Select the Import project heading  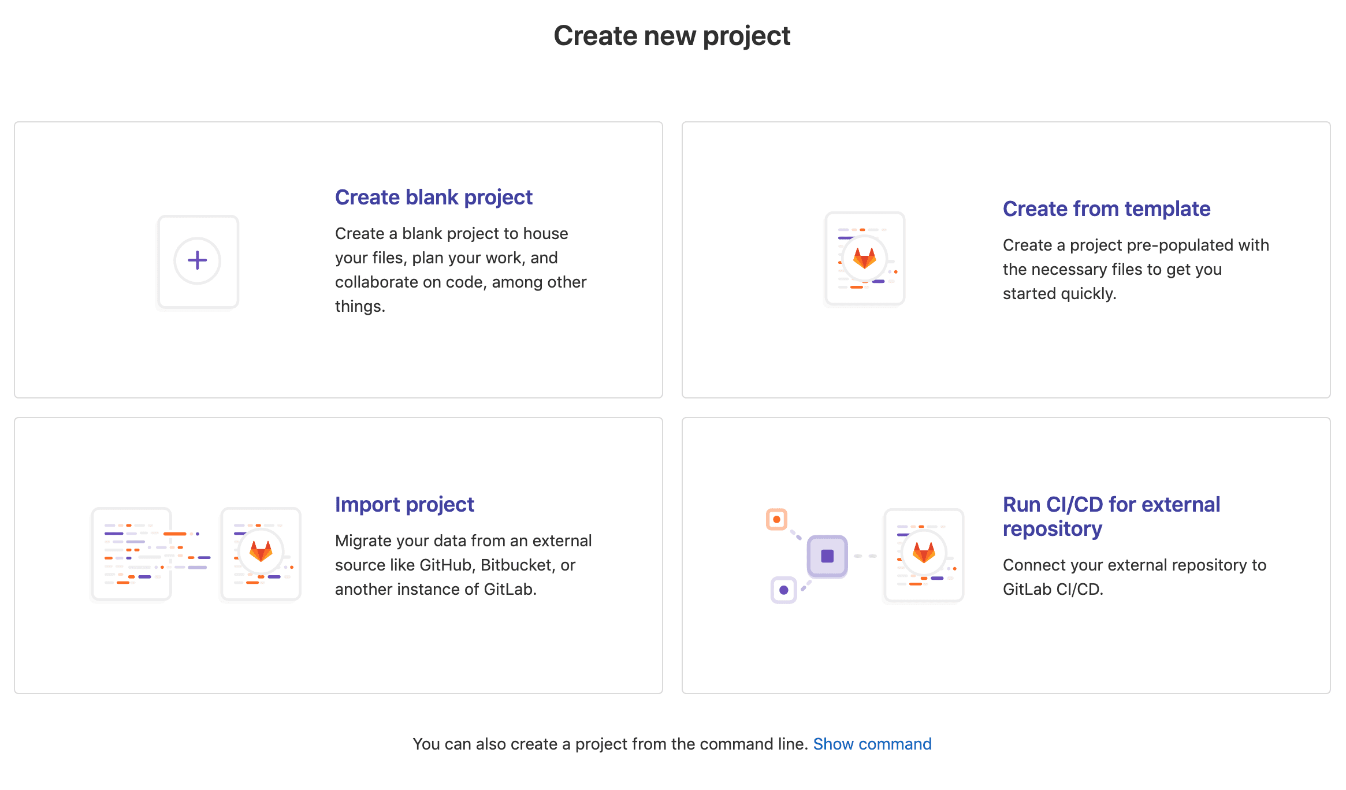click(404, 505)
